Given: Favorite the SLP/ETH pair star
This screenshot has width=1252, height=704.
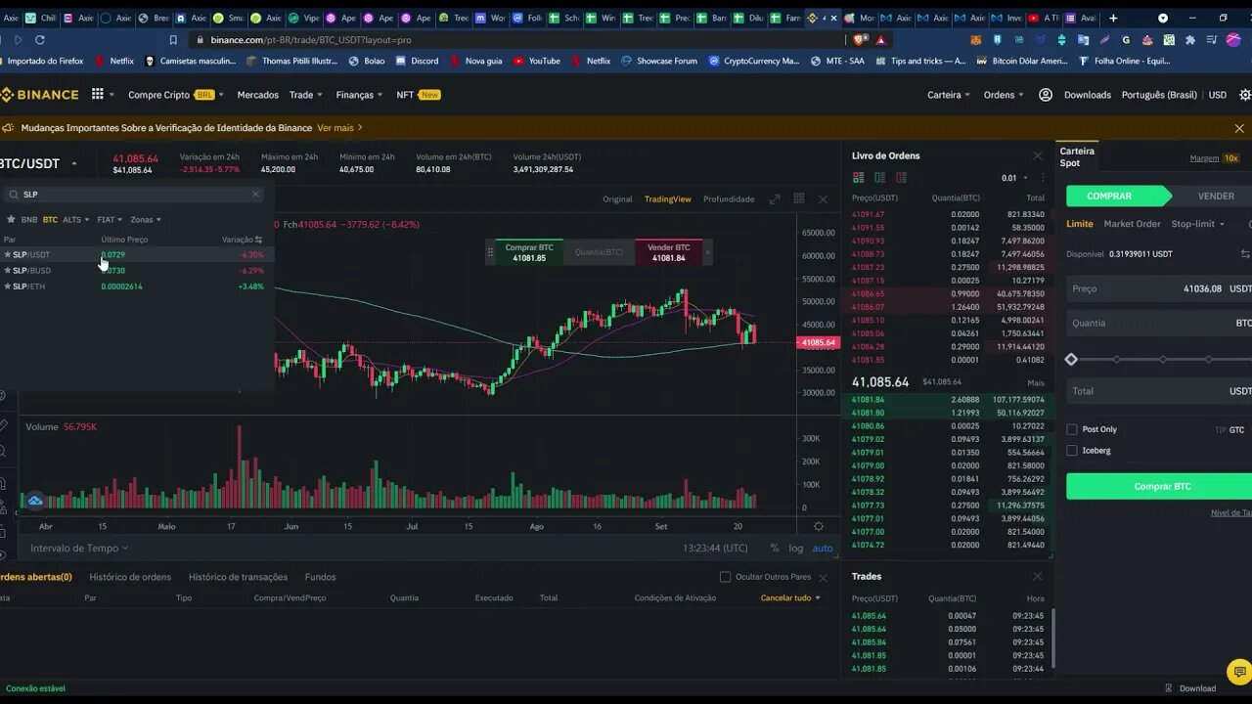Looking at the screenshot, I should click(8, 286).
